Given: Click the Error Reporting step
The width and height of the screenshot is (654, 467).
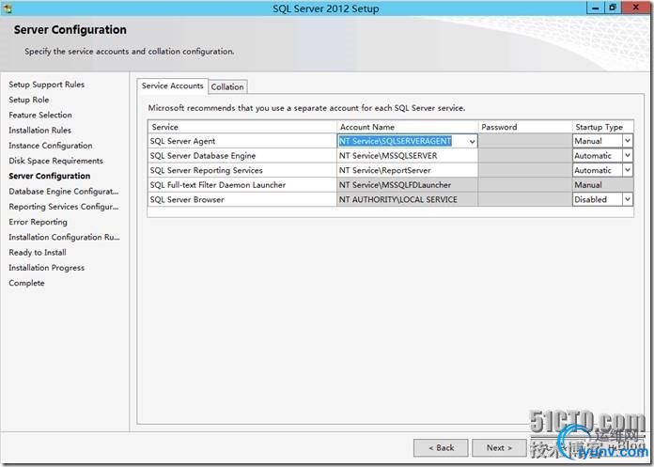Looking at the screenshot, I should [x=38, y=222].
